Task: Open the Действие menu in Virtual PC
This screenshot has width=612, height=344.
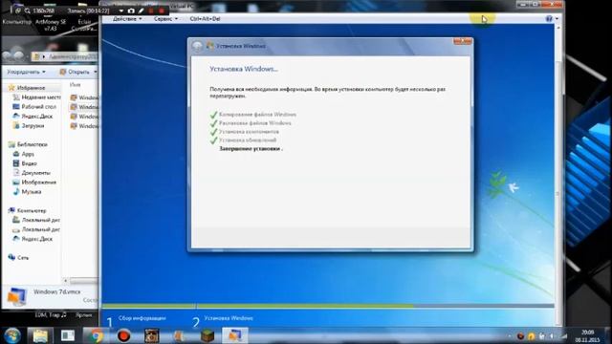Action: [127, 19]
